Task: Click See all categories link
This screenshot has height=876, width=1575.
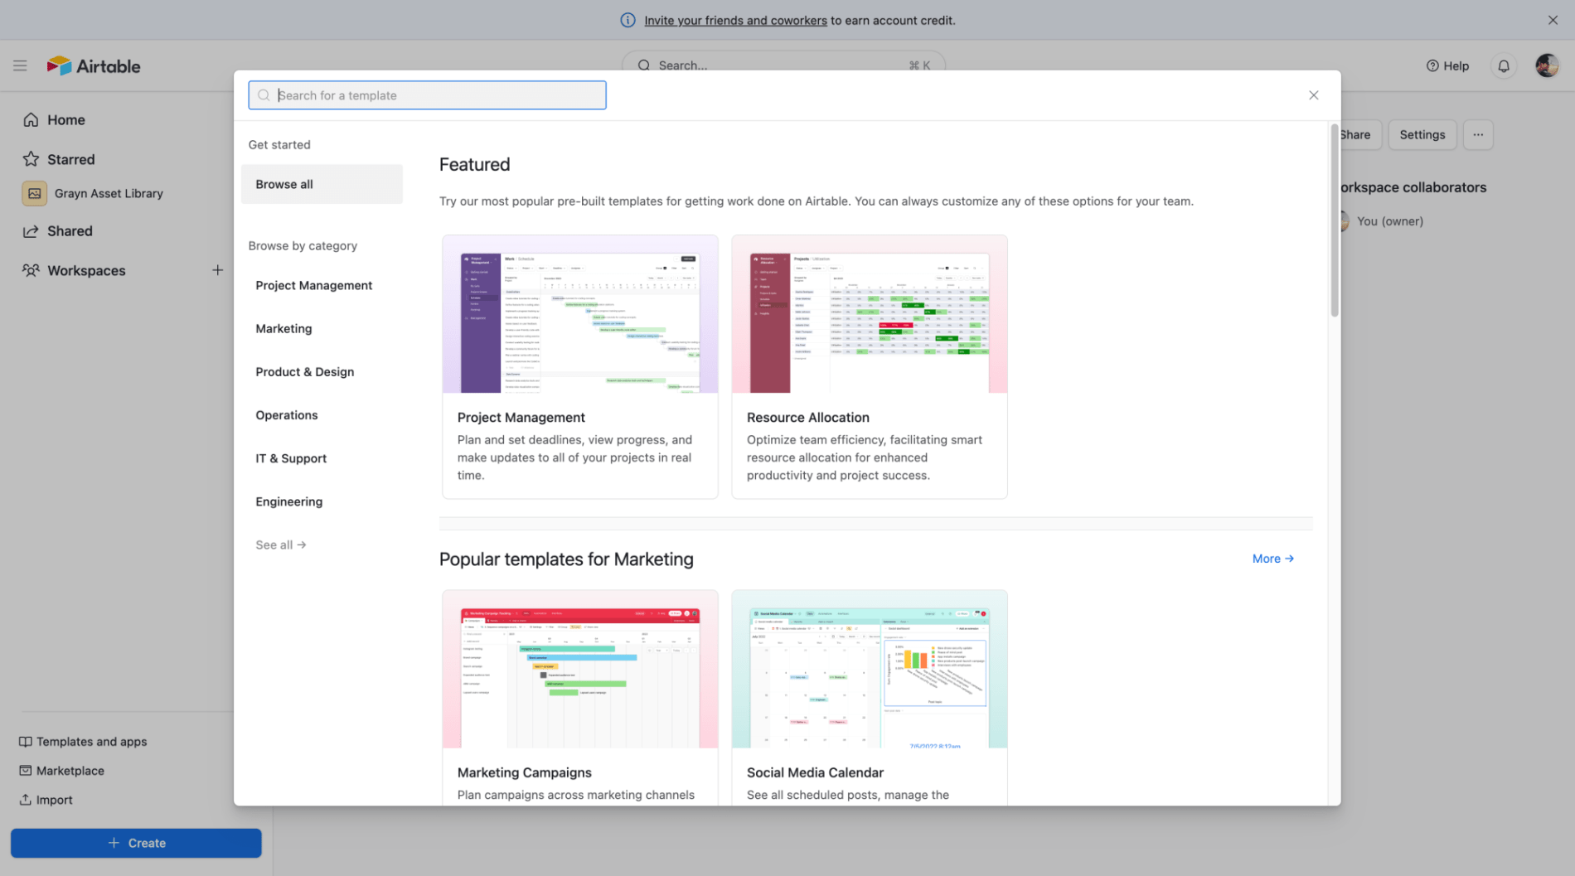Action: (281, 544)
